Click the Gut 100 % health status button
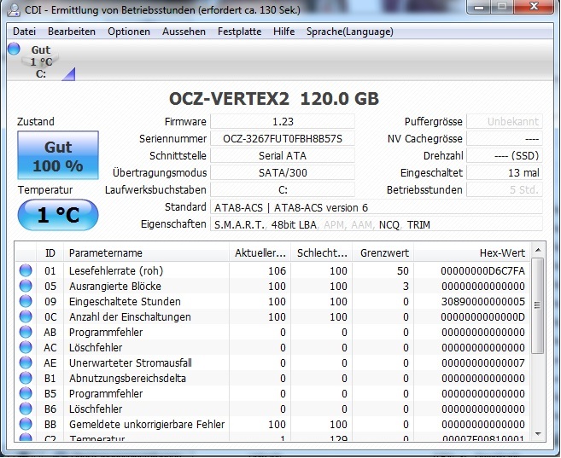Viewport: 561px width, 458px height. point(58,155)
